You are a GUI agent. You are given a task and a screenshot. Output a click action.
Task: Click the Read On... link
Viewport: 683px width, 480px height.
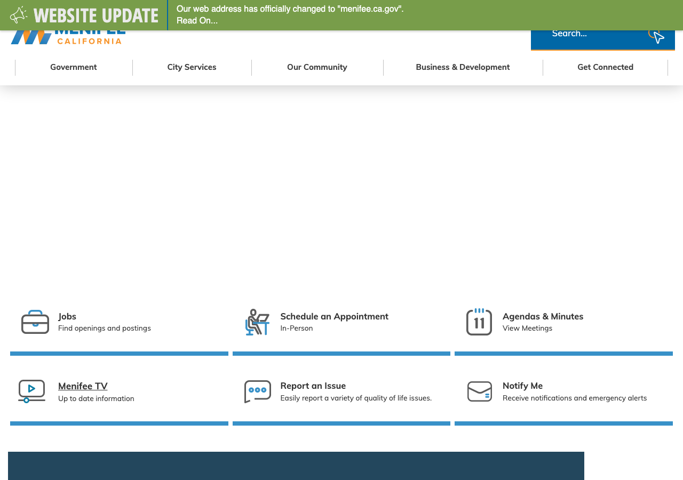click(x=197, y=21)
